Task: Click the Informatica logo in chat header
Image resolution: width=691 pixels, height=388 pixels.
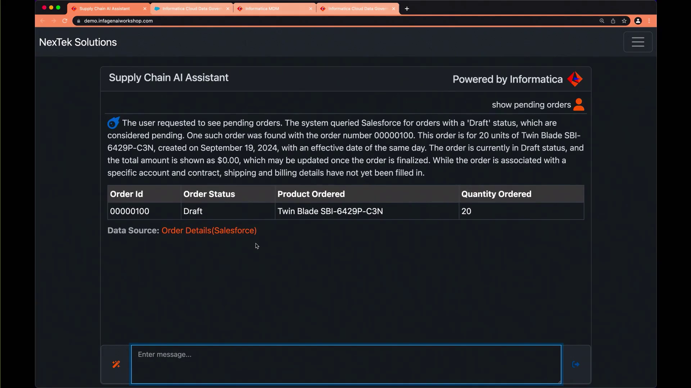Action: [575, 79]
